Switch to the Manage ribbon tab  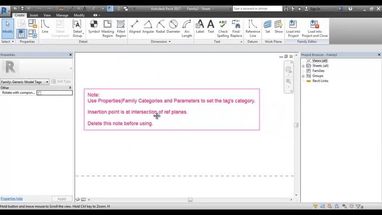pyautogui.click(x=62, y=16)
